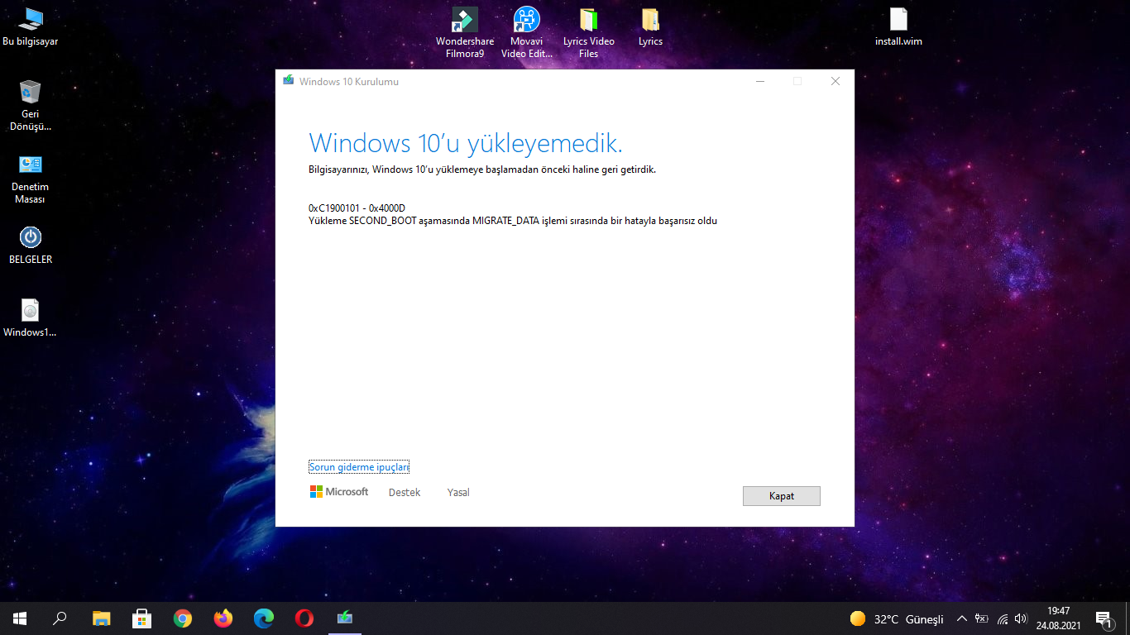The width and height of the screenshot is (1130, 635).
Task: Open the Lyrics Video Files folder
Action: (x=589, y=32)
